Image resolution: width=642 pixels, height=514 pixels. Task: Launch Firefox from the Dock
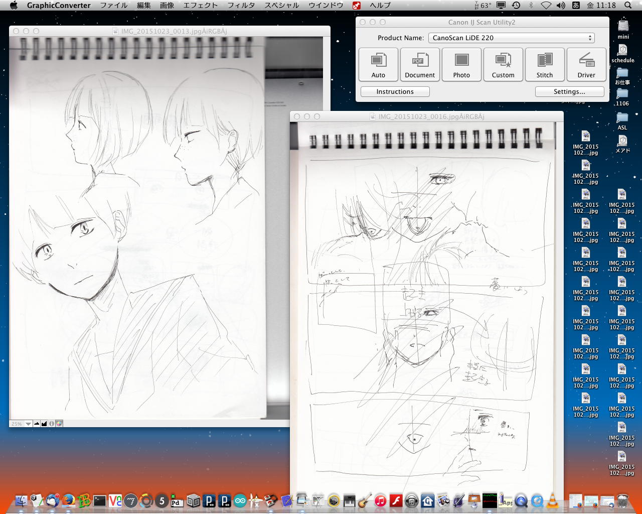(68, 500)
